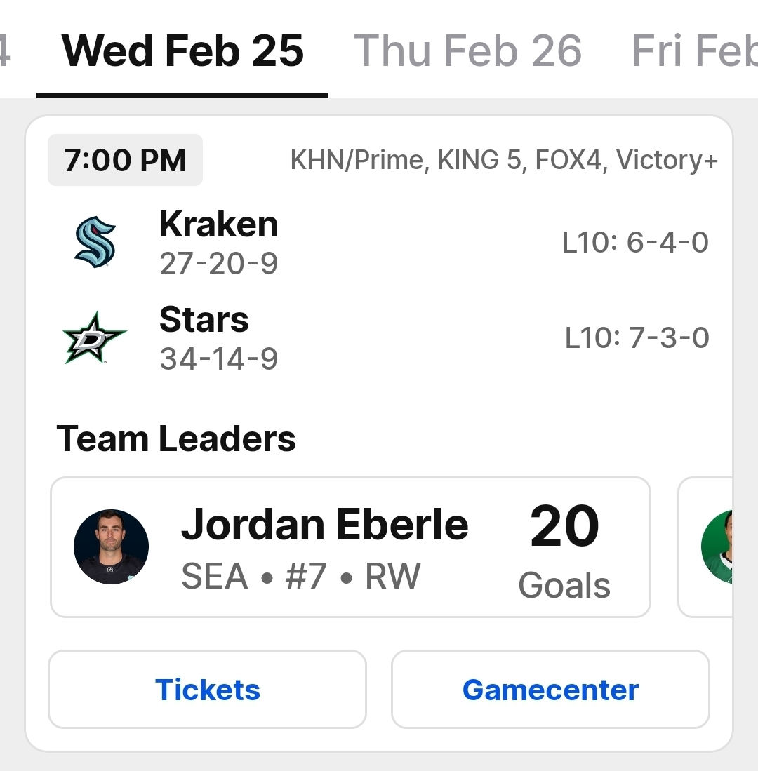Screen dimensions: 758x771
Task: Click the Kraken 27-20-9 season record
Action: [x=218, y=264]
